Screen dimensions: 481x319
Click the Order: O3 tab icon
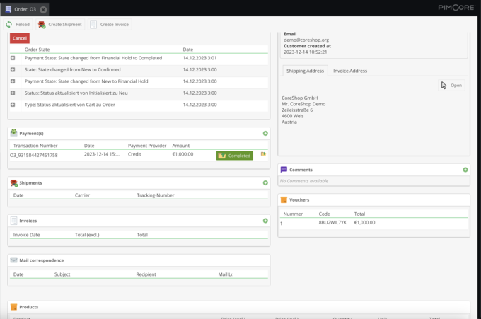pos(8,9)
